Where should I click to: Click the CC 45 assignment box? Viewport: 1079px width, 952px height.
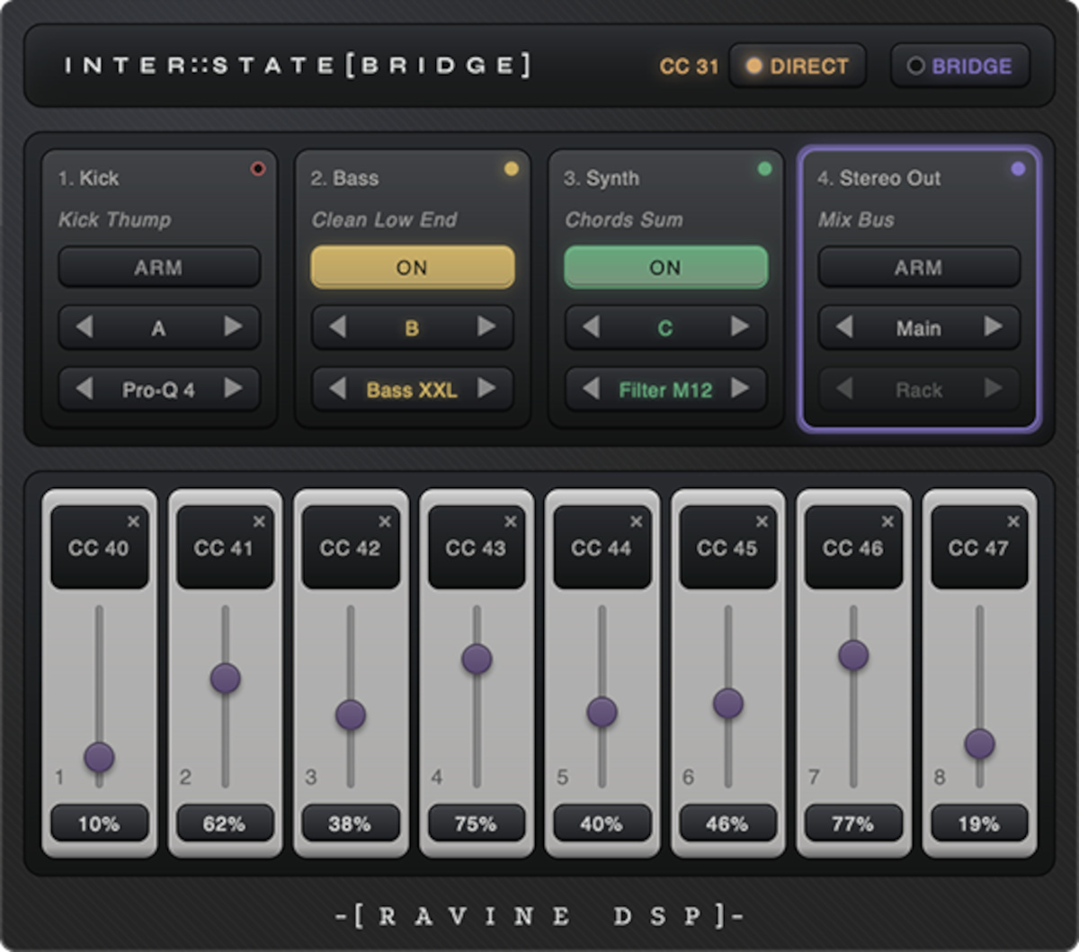point(728,547)
